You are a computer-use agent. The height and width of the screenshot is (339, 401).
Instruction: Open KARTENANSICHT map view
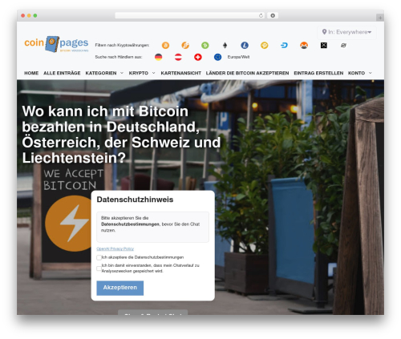coord(180,73)
